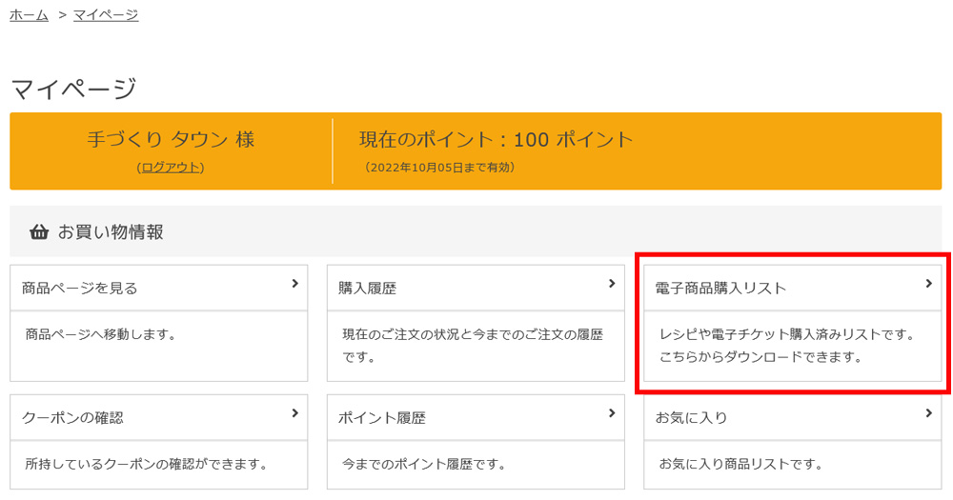Open the クーポンの確認 heading
The width and height of the screenshot is (953, 500).
72,417
